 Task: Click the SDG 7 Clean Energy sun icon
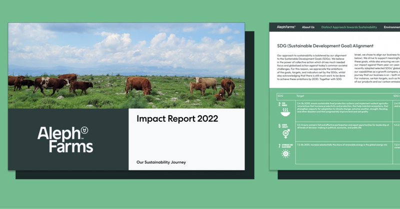pos(285,154)
